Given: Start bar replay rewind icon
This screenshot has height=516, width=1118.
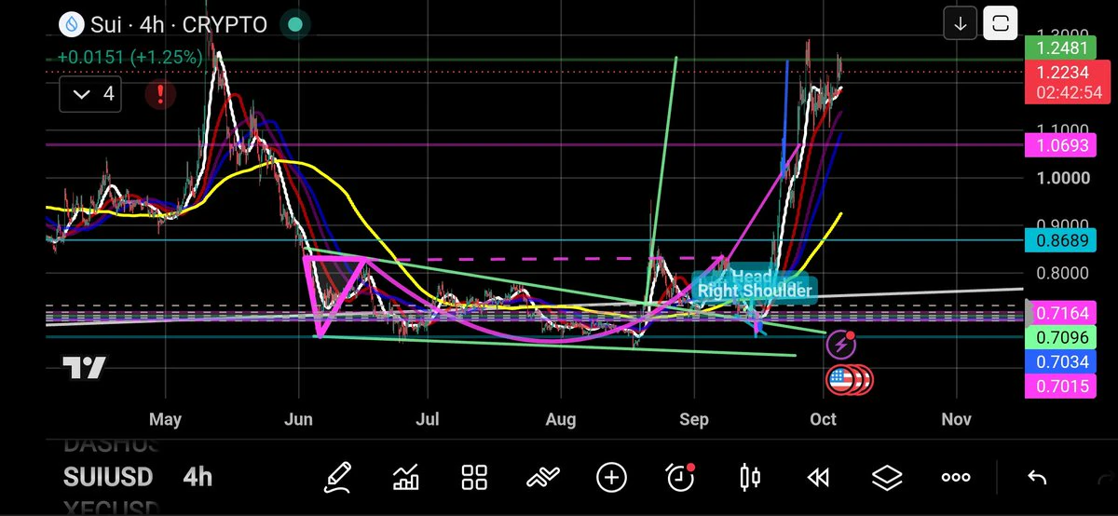Looking at the screenshot, I should 818,478.
